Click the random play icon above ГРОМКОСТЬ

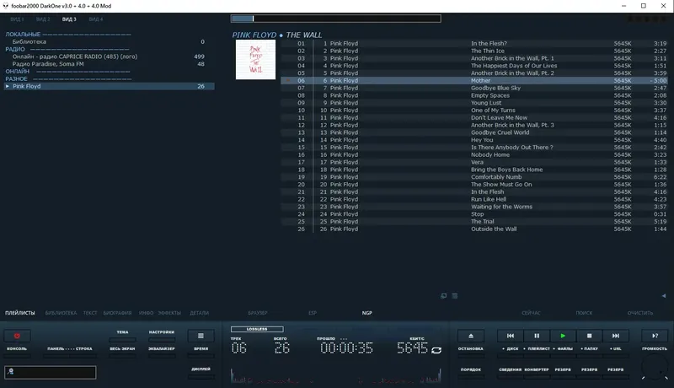(655, 336)
